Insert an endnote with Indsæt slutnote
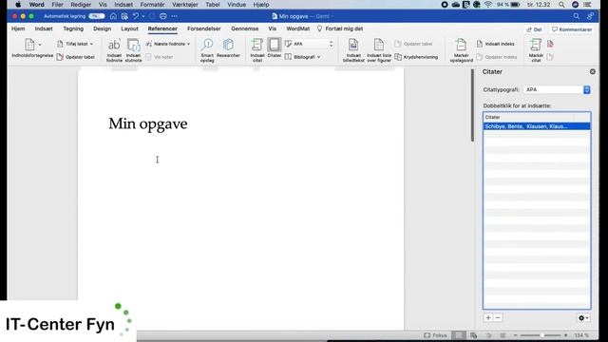This screenshot has height=342, width=608. click(133, 50)
